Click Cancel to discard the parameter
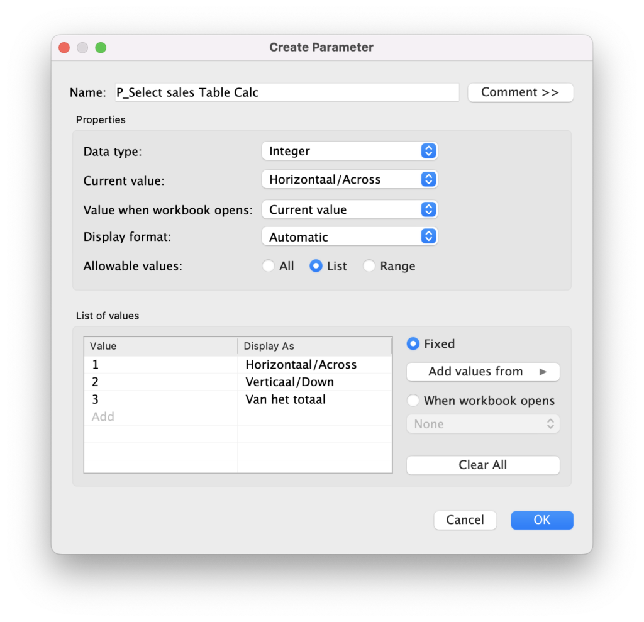Viewport: 644px width, 622px height. pos(465,520)
